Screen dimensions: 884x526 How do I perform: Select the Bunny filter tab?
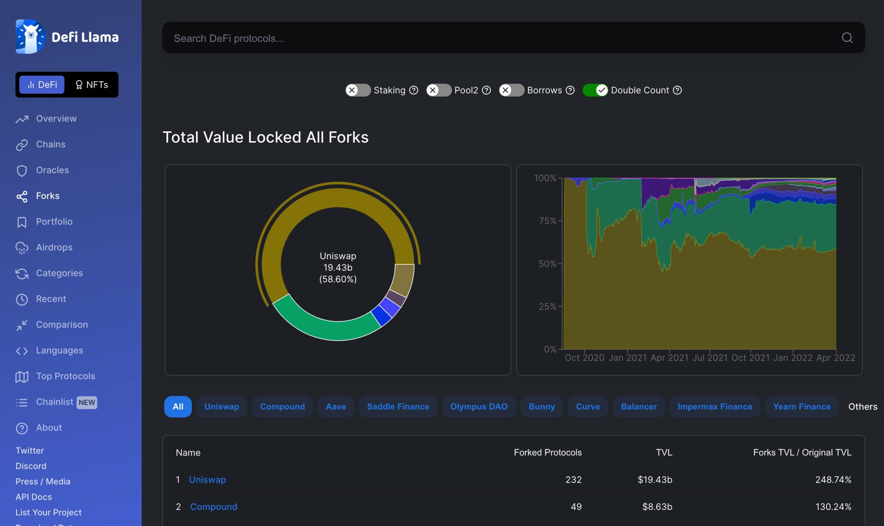pyautogui.click(x=542, y=407)
